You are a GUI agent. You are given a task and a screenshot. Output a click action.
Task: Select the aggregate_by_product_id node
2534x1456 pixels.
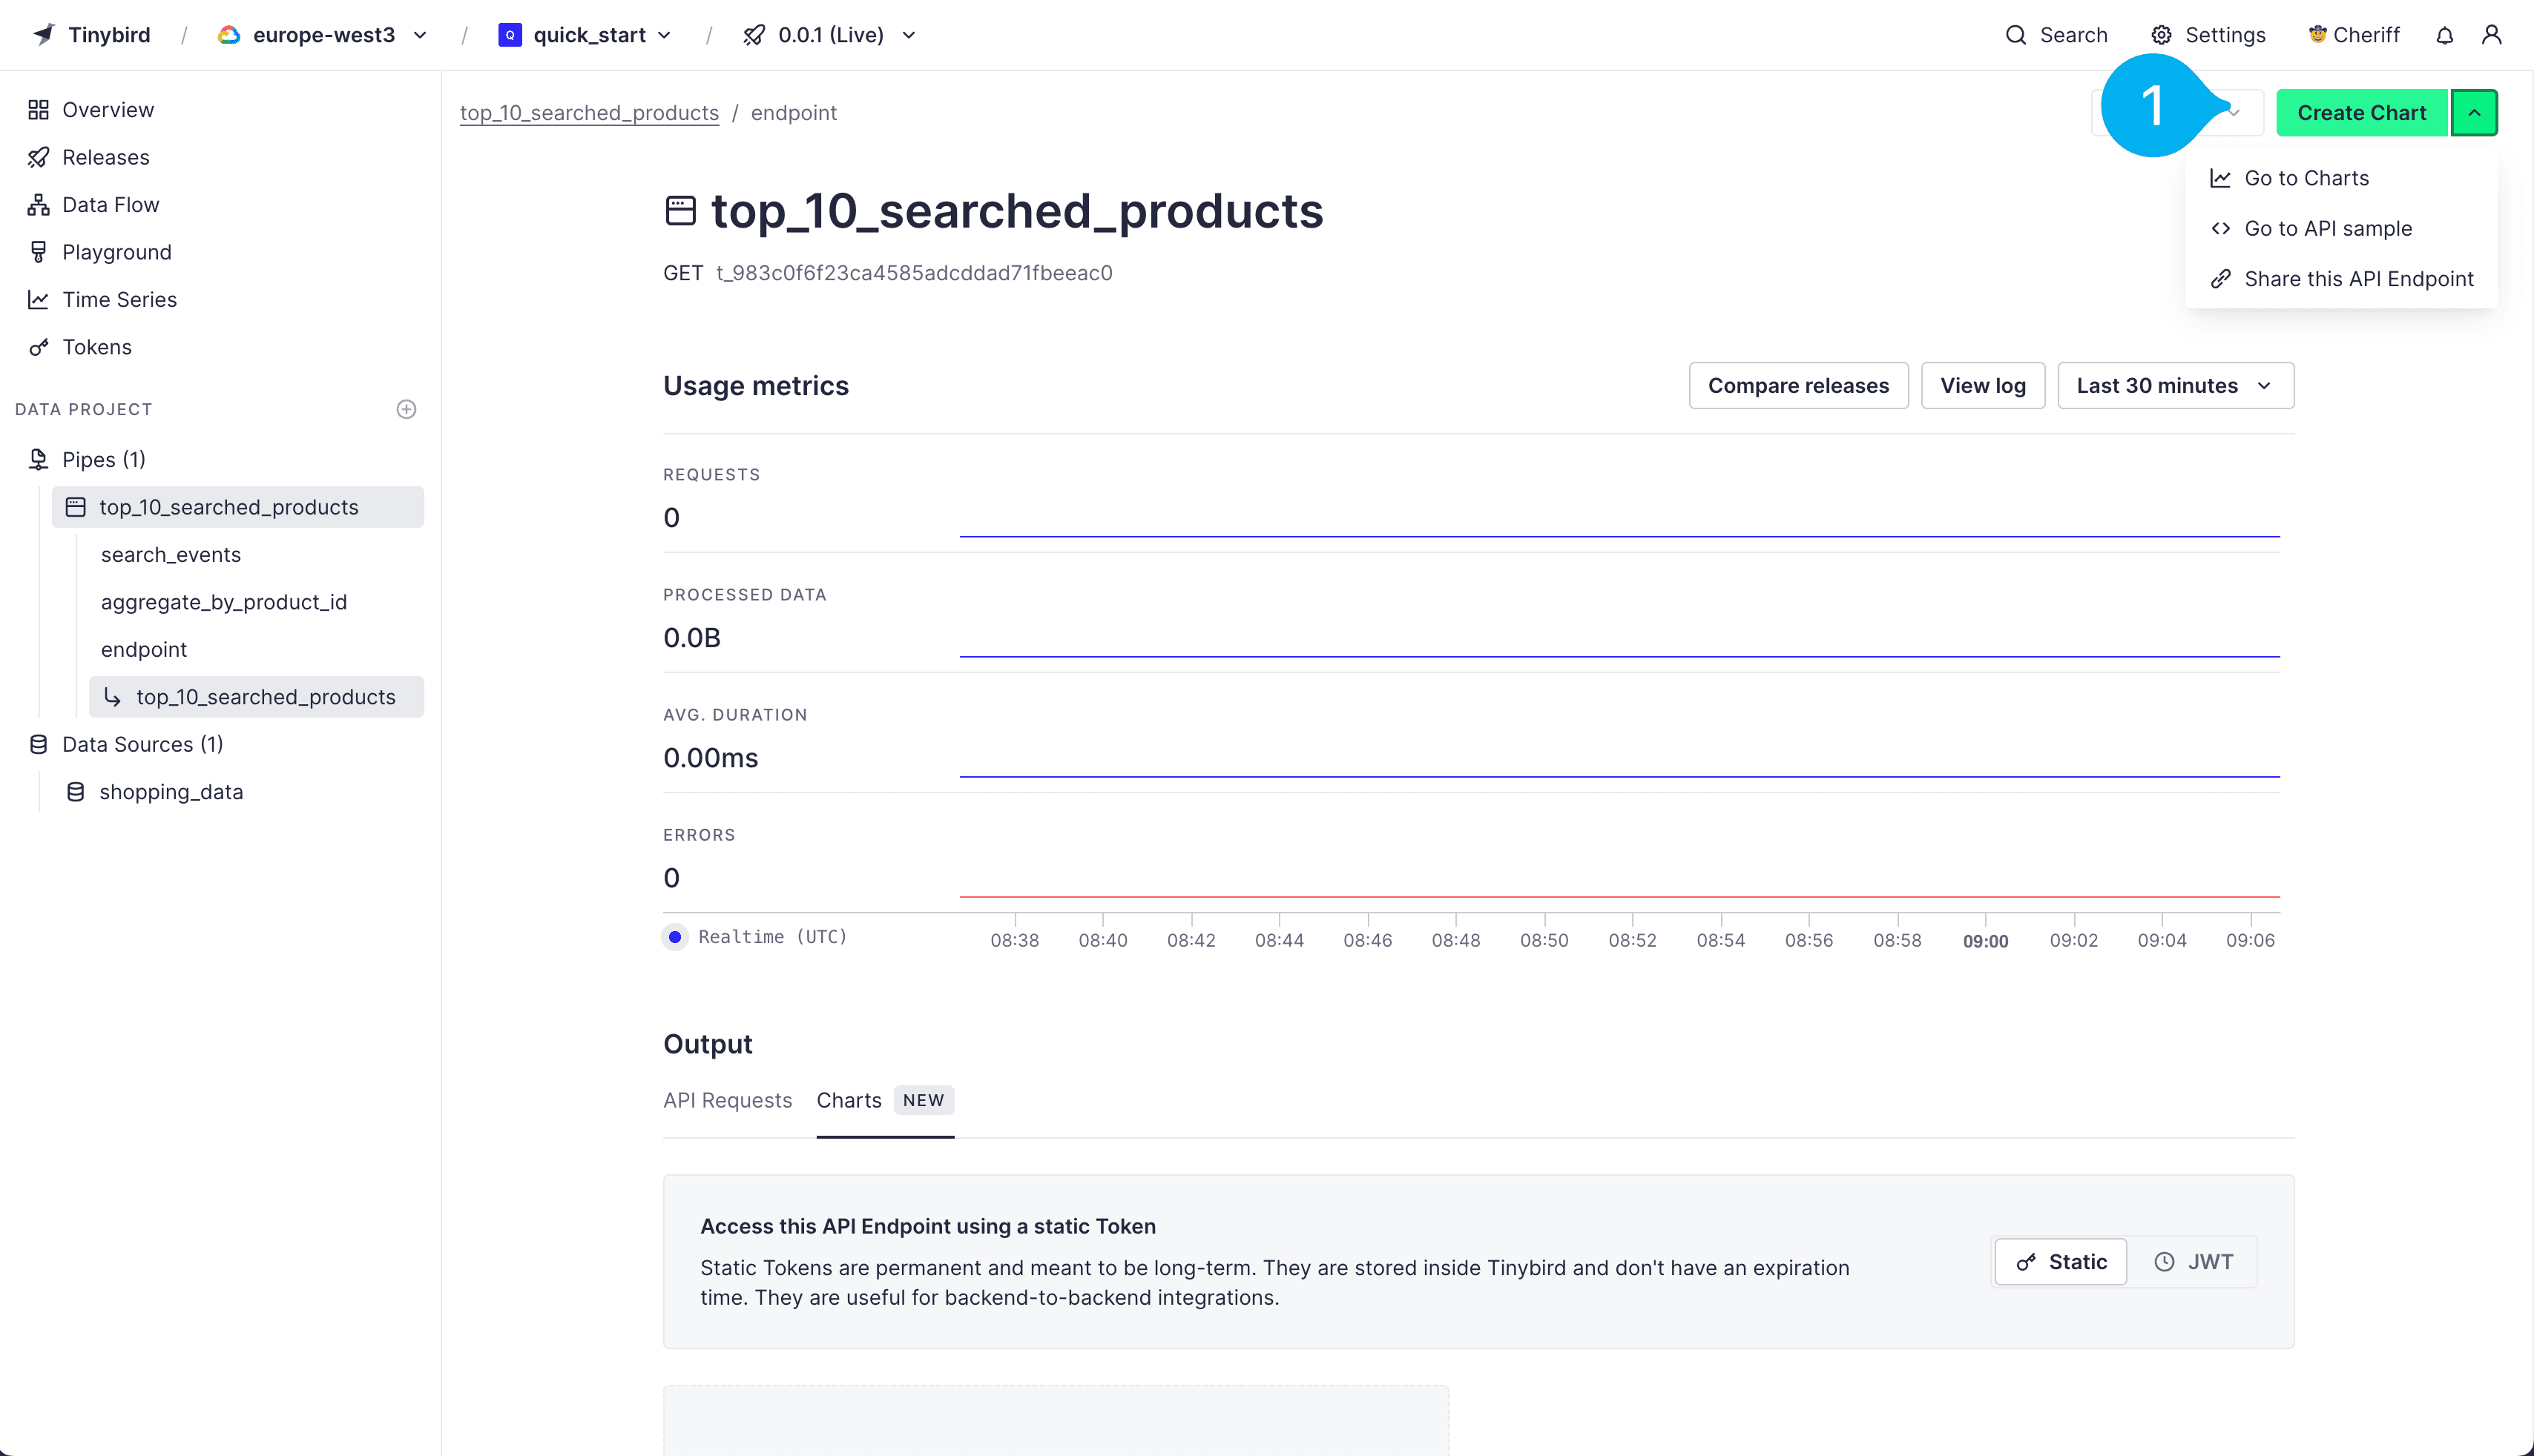(x=224, y=602)
